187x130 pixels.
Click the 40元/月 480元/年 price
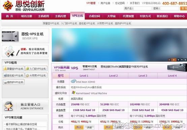click(x=81, y=122)
